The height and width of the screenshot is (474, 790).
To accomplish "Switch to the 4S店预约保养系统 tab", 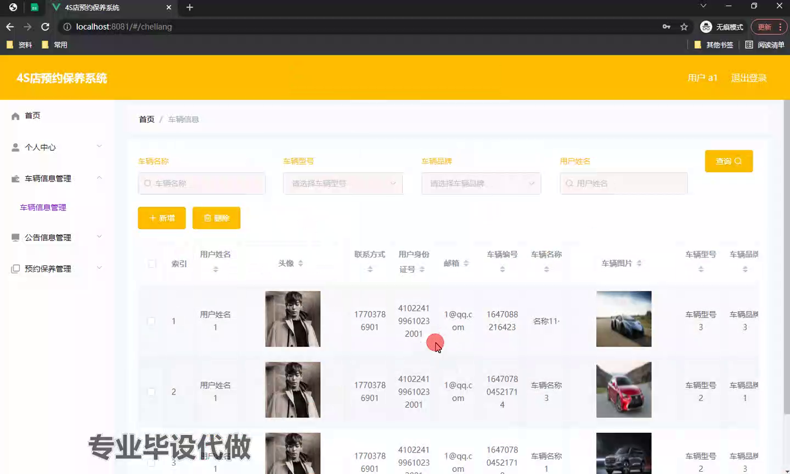I will (x=112, y=8).
